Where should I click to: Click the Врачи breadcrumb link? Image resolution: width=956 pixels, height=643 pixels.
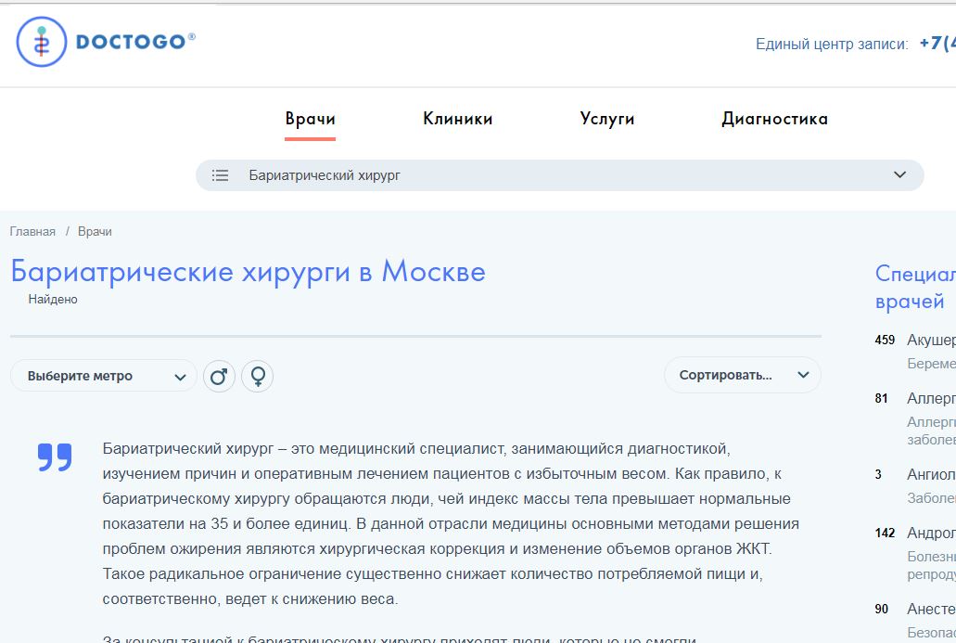(x=95, y=232)
